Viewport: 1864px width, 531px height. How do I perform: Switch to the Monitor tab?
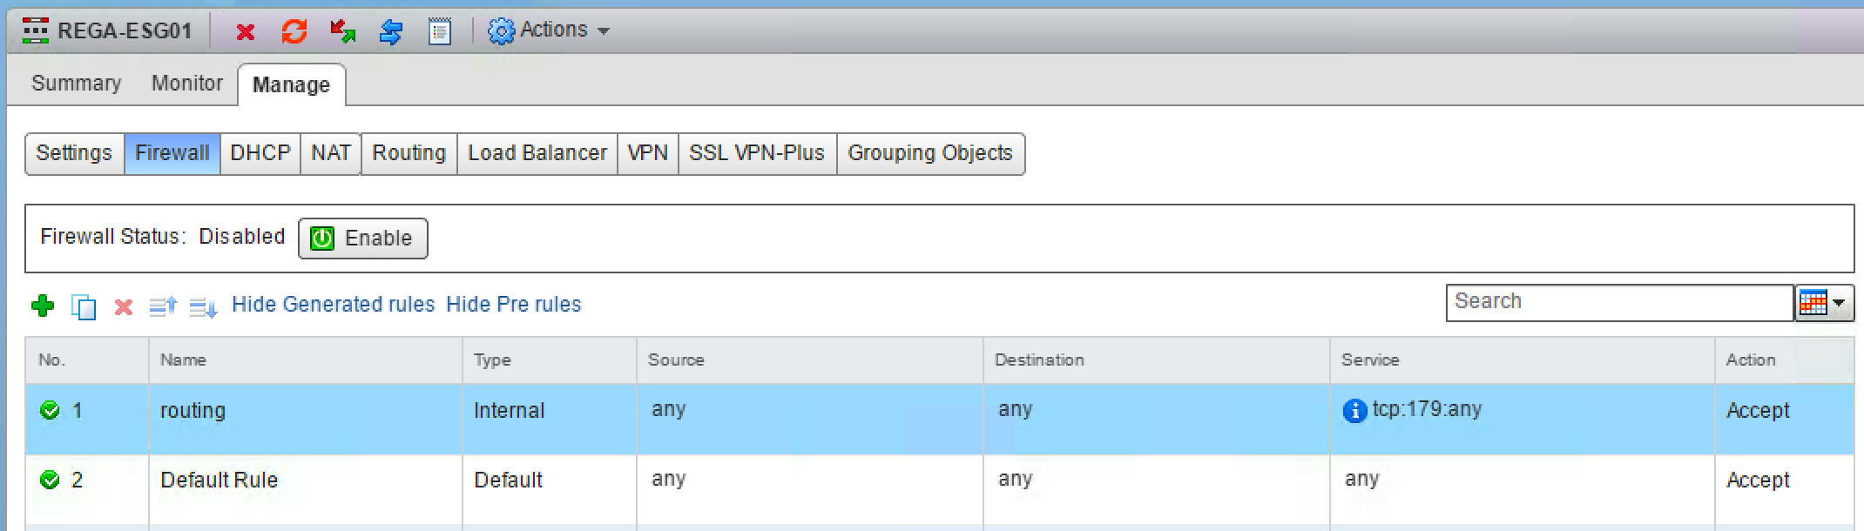click(186, 84)
